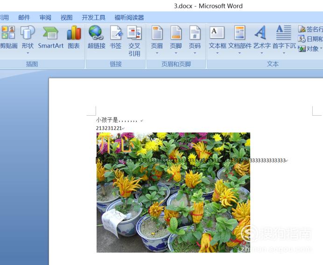Expand the 艺术字 dropdown arrow
323x265 pixels.
(262, 53)
